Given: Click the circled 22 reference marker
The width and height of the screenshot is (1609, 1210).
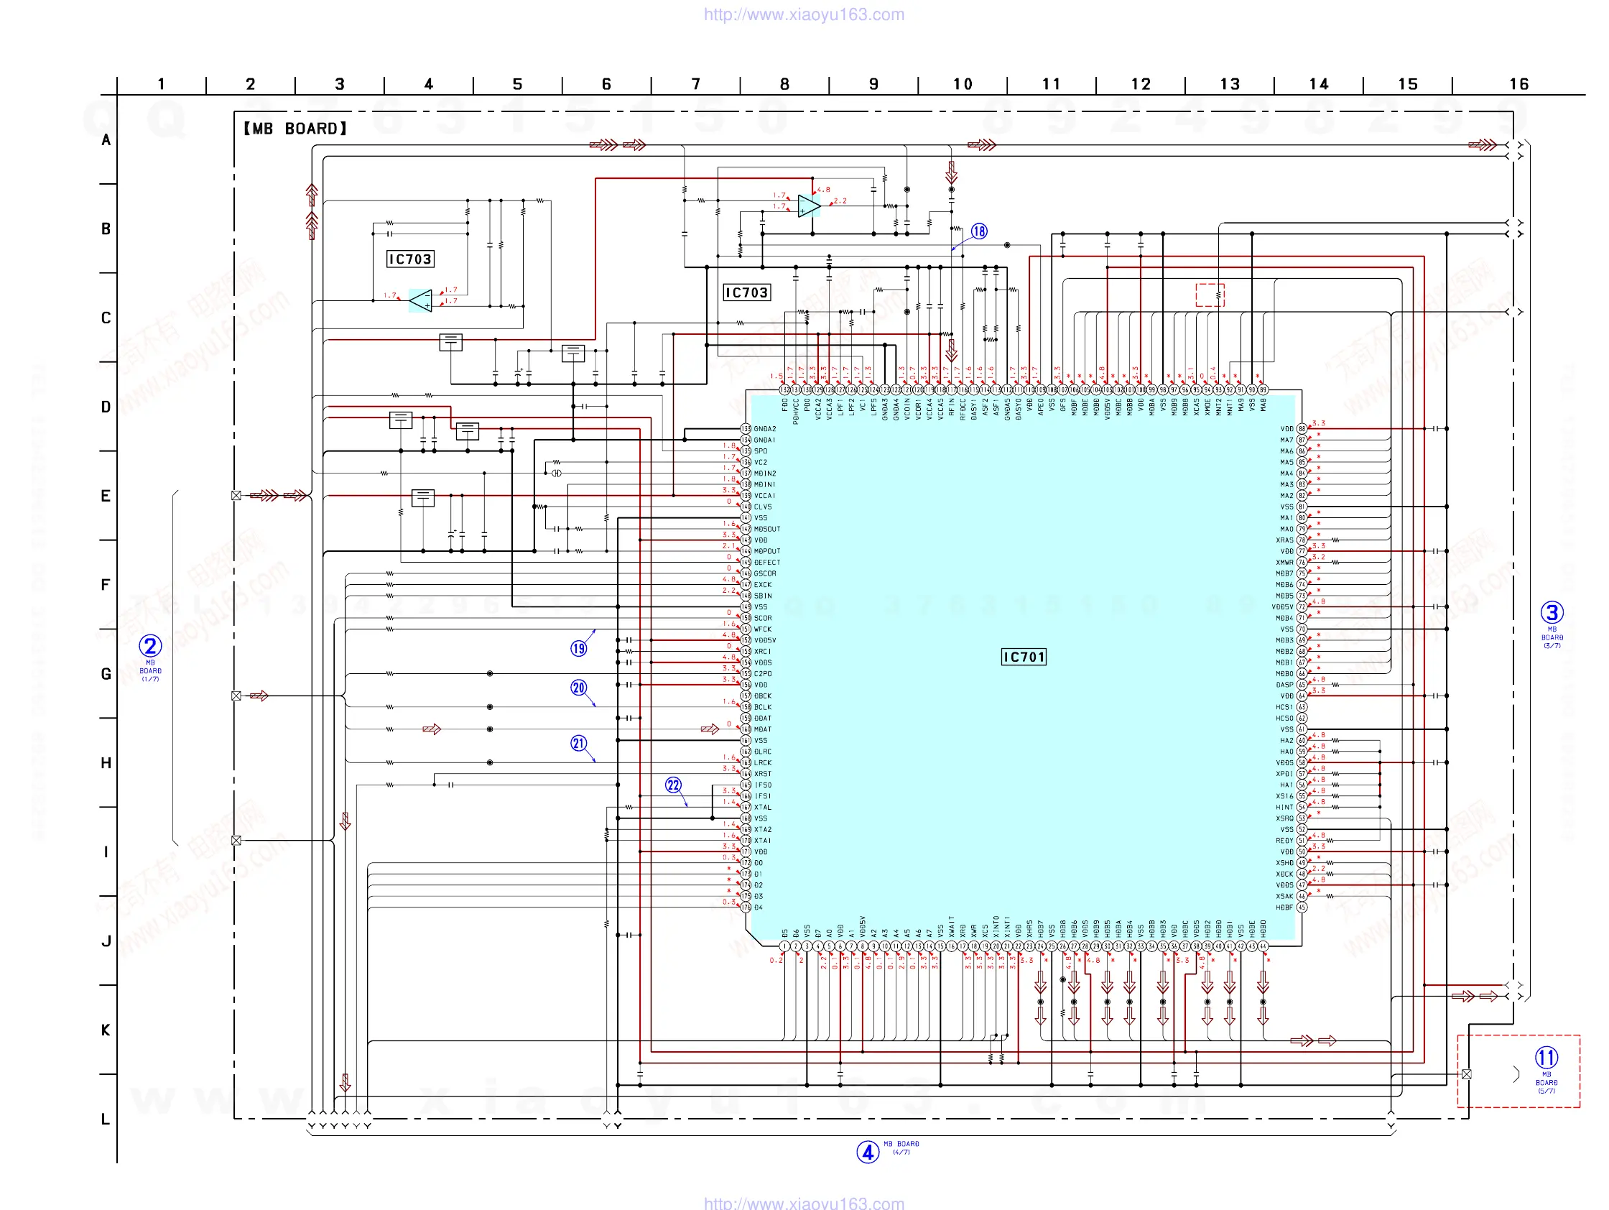Looking at the screenshot, I should point(673,785).
